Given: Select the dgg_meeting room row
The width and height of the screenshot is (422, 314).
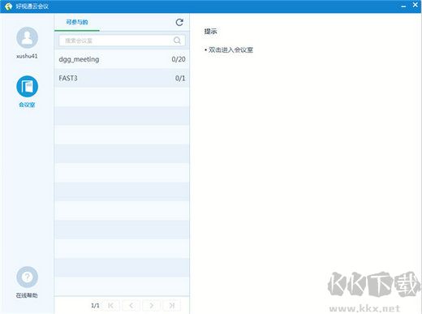Looking at the screenshot, I should tap(122, 59).
